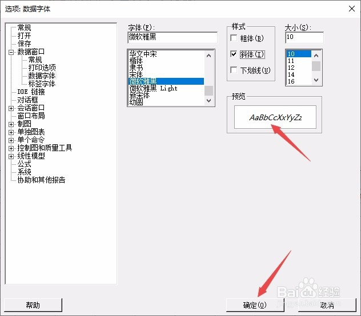Select 保存 in the options tree
This screenshot has height=316, width=361.
(x=24, y=44)
